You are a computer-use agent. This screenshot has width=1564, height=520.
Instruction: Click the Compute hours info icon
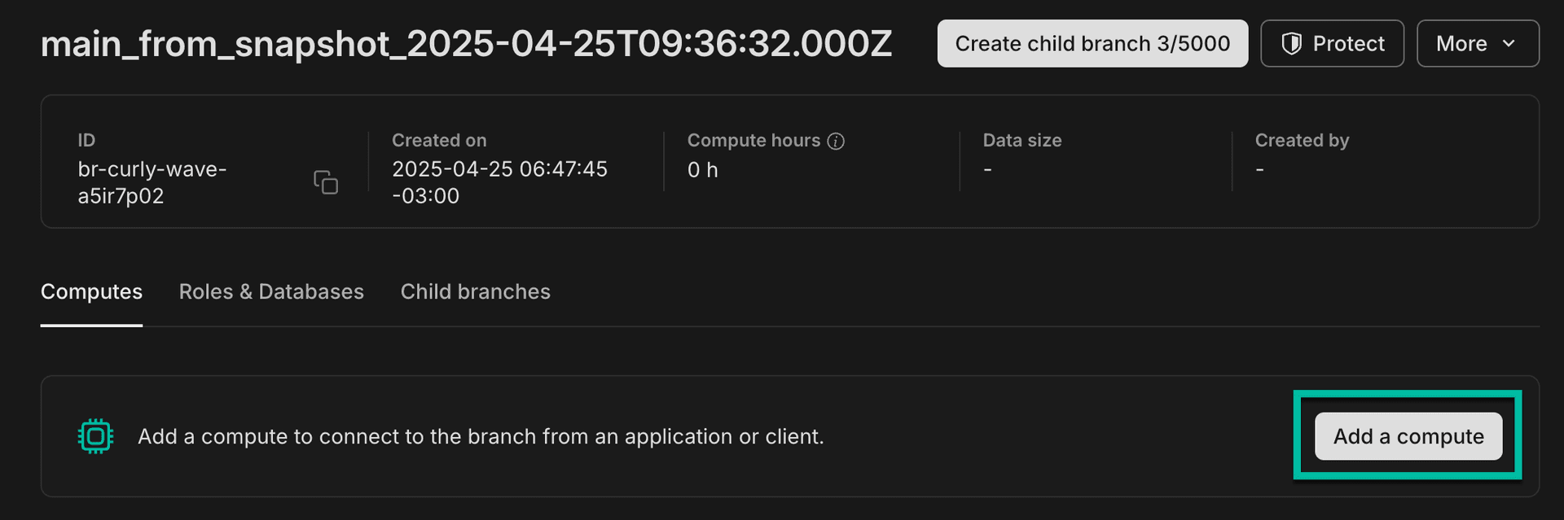pyautogui.click(x=836, y=141)
